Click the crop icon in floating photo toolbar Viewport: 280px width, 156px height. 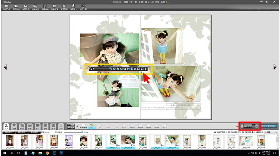(x=118, y=69)
